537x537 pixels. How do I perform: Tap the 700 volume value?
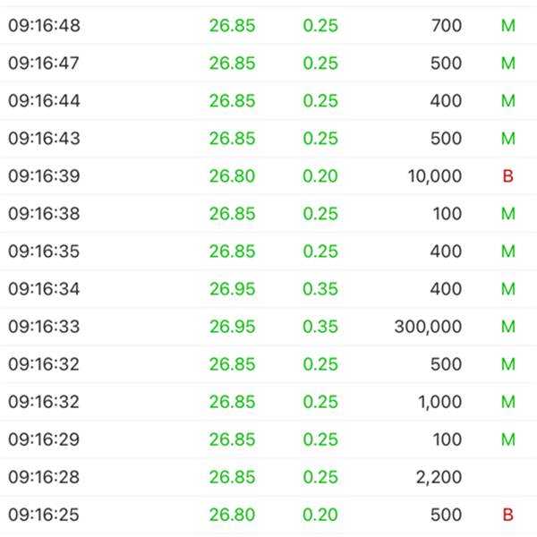(446, 26)
